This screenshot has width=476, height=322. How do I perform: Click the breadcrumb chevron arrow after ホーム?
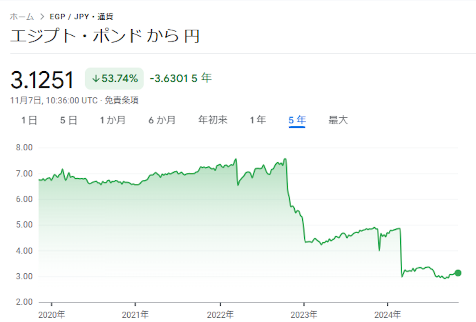point(42,17)
